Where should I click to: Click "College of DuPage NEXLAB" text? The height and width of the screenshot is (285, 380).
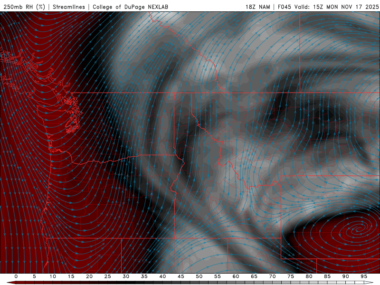pos(130,7)
